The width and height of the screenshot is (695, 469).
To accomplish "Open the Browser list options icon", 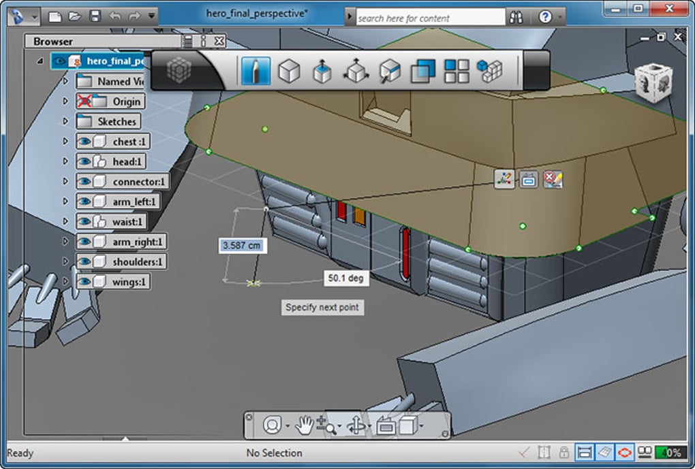I will pos(187,42).
